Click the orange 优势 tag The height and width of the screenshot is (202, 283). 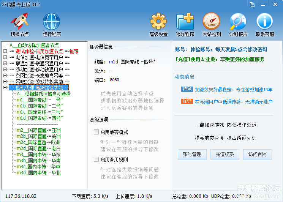point(187,101)
